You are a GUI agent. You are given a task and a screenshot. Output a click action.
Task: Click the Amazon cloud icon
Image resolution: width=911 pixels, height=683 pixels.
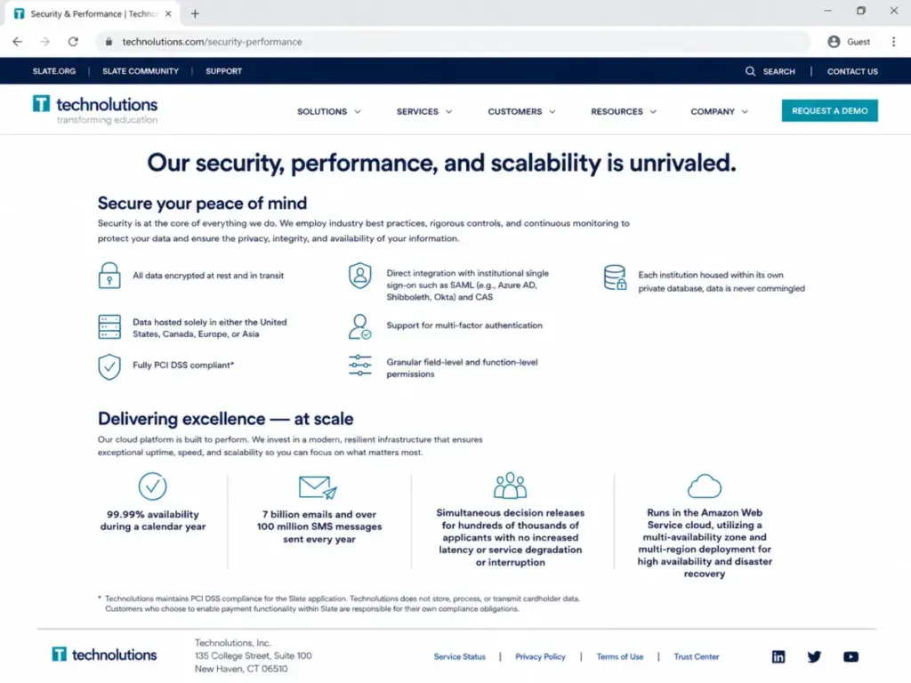[705, 486]
